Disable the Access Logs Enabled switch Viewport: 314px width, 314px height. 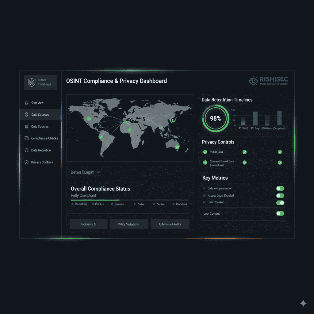click(280, 196)
